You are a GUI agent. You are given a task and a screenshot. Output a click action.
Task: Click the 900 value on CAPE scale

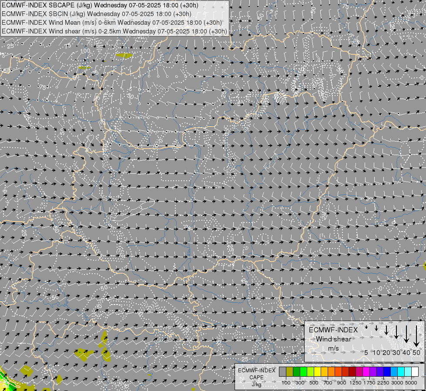342,383
